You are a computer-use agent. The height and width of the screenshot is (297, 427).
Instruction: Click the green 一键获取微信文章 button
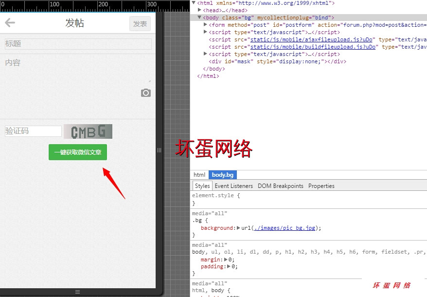(x=78, y=152)
